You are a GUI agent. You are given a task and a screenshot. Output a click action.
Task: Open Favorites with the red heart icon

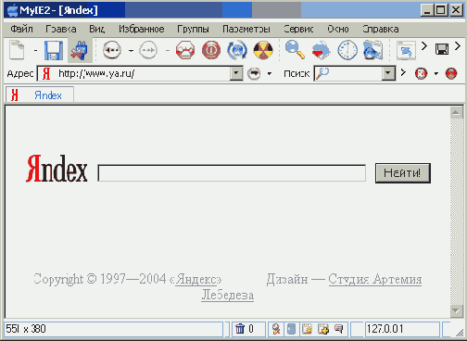point(321,50)
